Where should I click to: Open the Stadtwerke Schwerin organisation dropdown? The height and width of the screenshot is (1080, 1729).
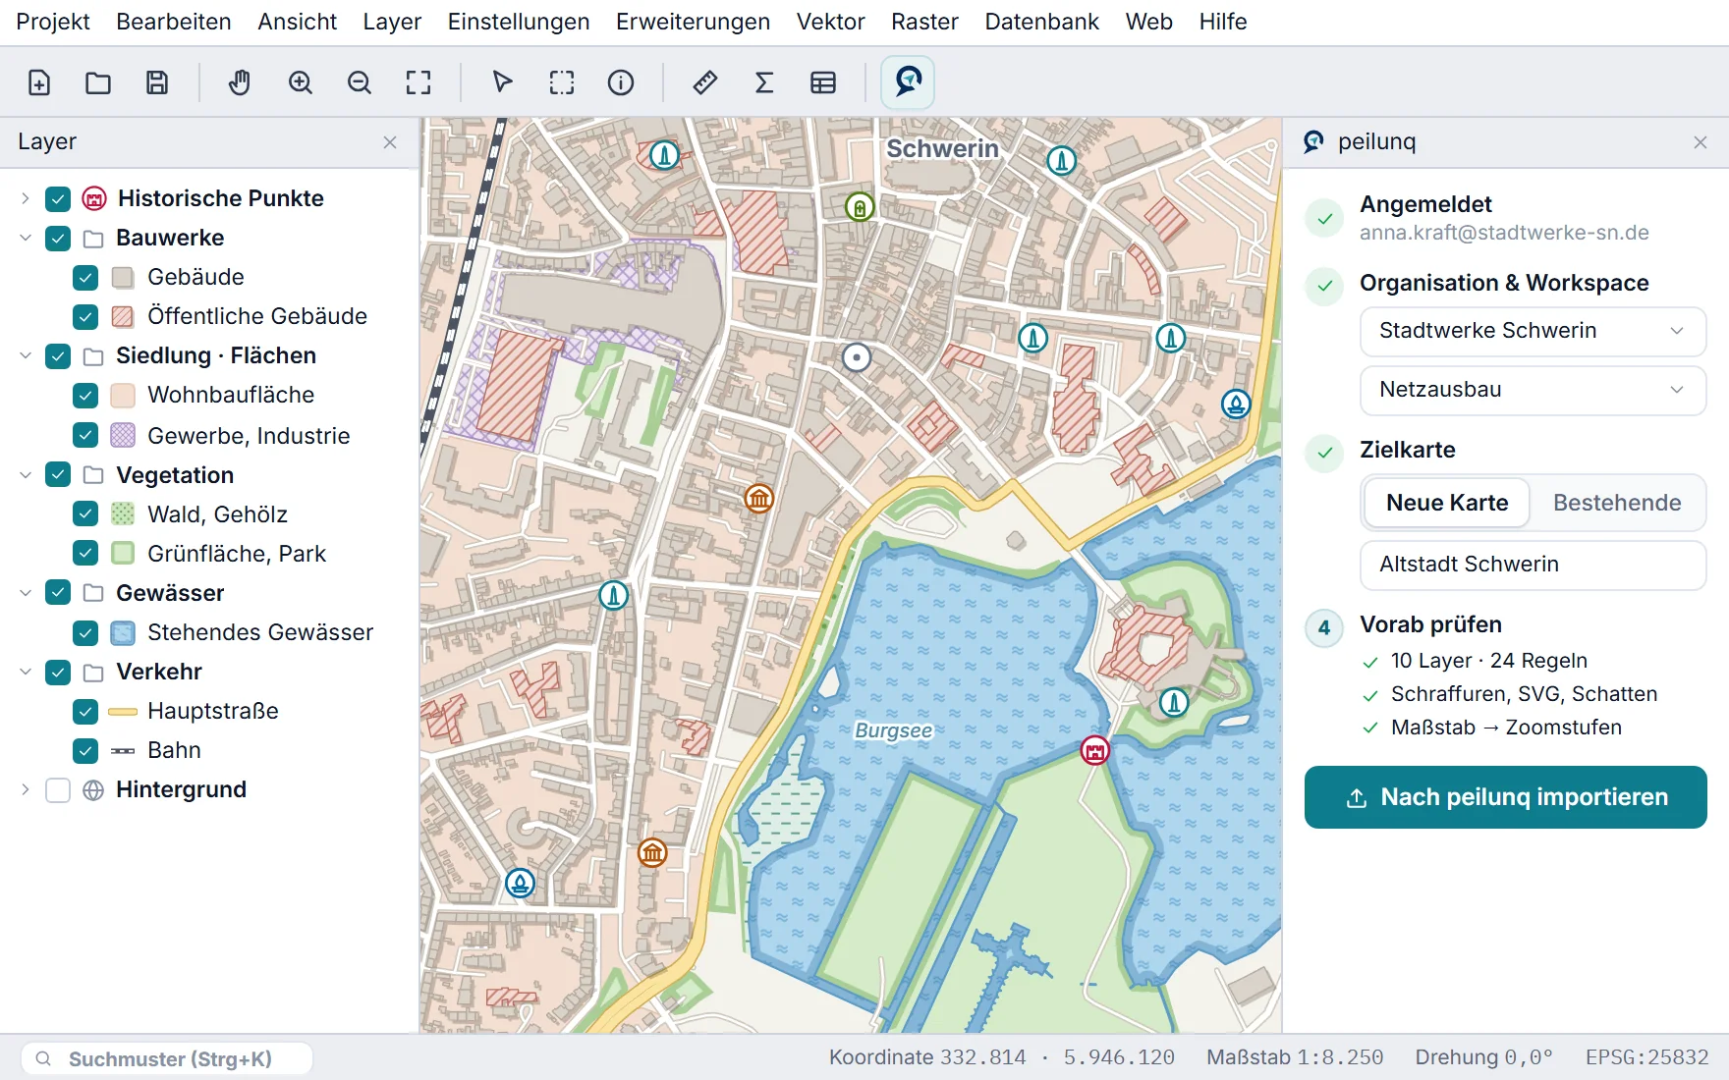click(x=1533, y=331)
